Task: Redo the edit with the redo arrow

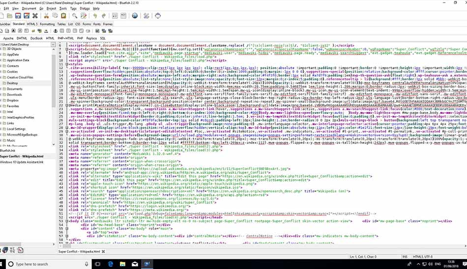Action: point(103,16)
